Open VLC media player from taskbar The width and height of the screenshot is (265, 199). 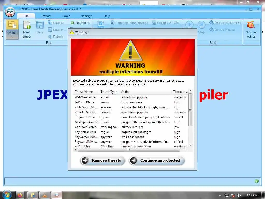45,195
